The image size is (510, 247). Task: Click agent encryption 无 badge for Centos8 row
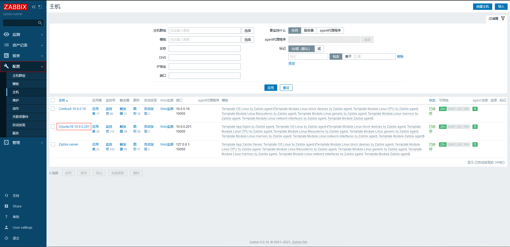click(x=475, y=109)
